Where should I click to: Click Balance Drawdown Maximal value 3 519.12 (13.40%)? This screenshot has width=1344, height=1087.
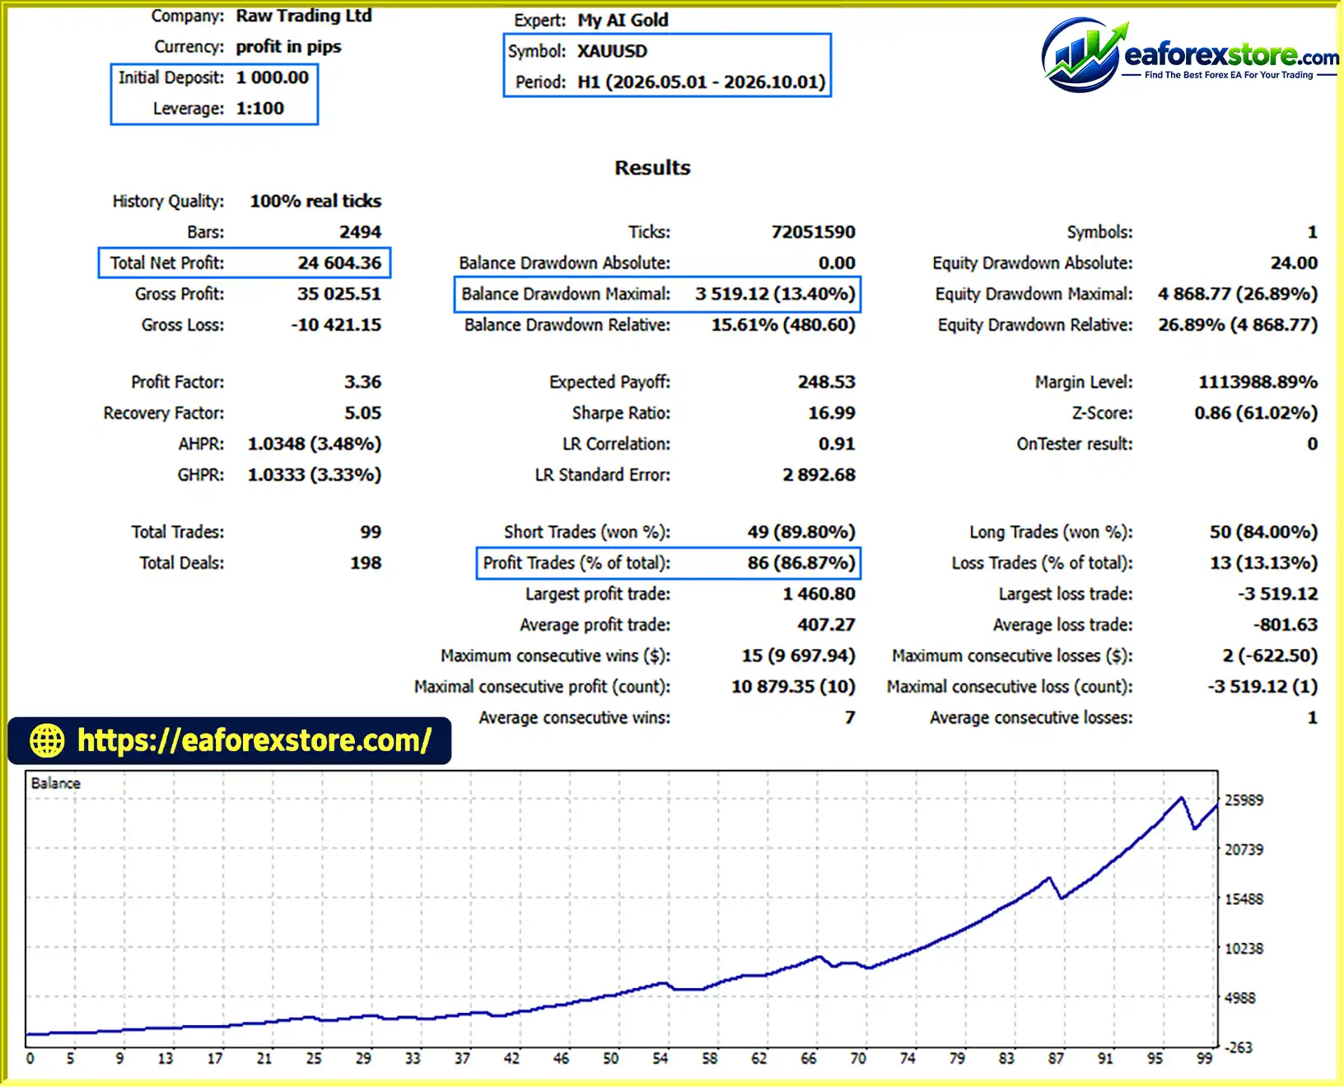(x=775, y=294)
